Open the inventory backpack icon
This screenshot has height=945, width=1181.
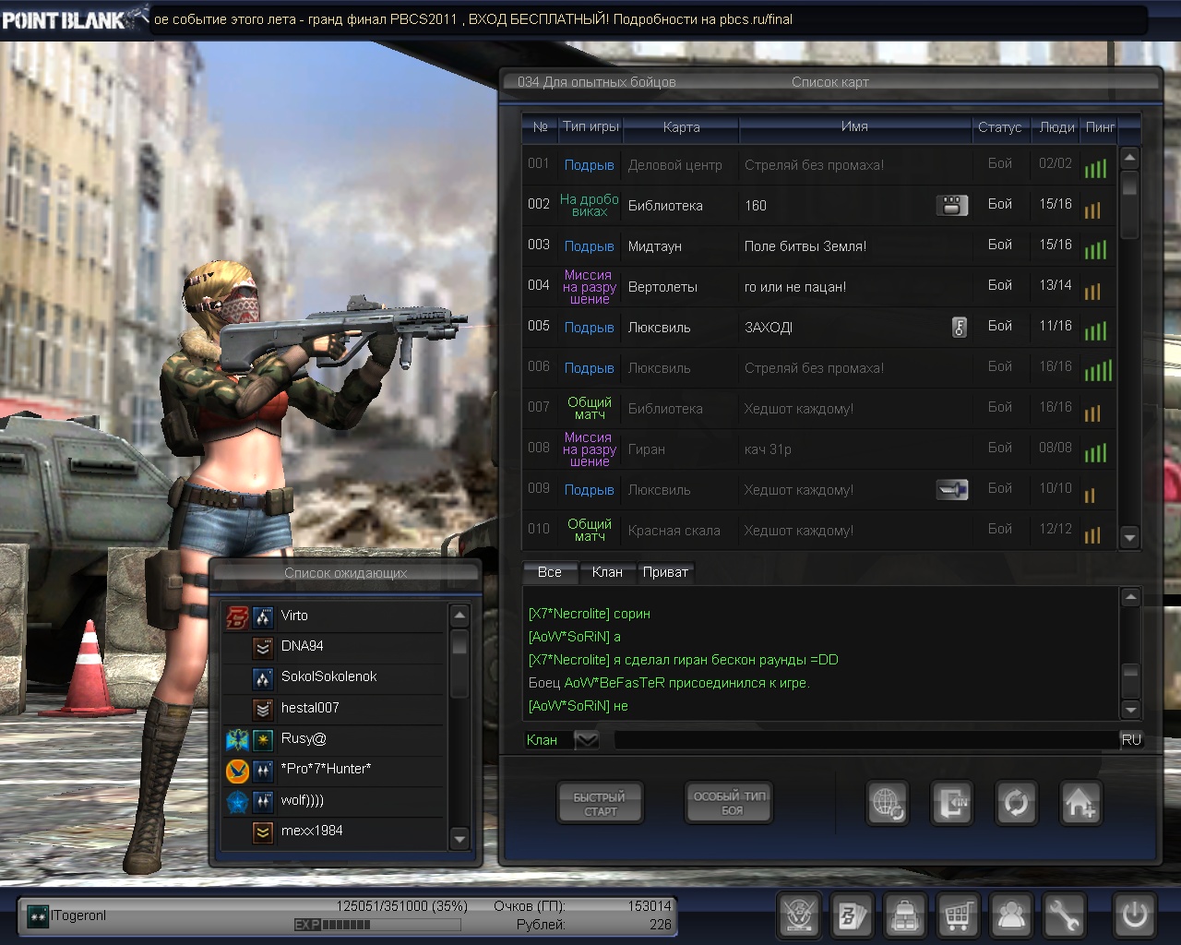tap(905, 915)
